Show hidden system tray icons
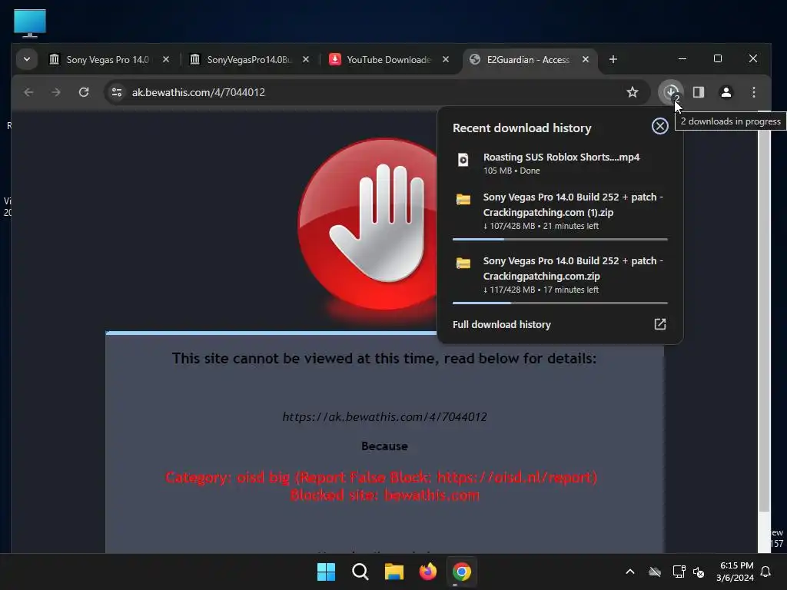Viewport: 787px width, 590px height. point(630,572)
